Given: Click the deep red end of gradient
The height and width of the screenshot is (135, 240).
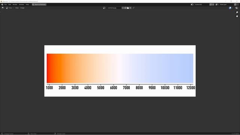Looking at the screenshot, I should [x=48, y=68].
